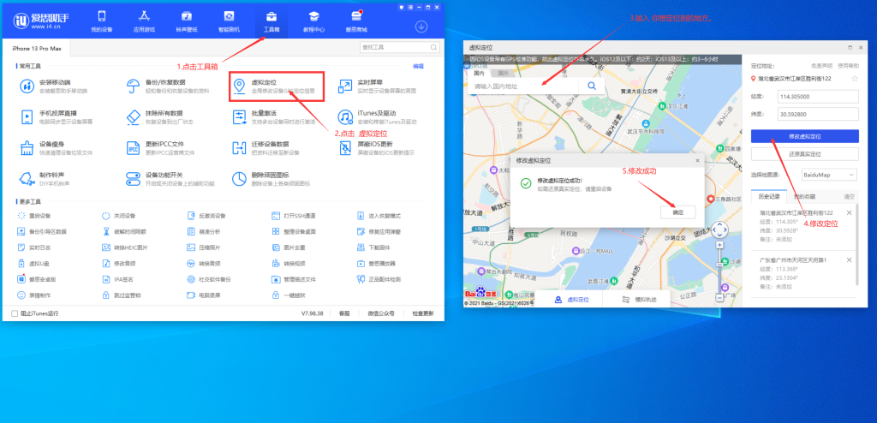Click 经度 longitude input field
The width and height of the screenshot is (877, 423).
click(818, 97)
